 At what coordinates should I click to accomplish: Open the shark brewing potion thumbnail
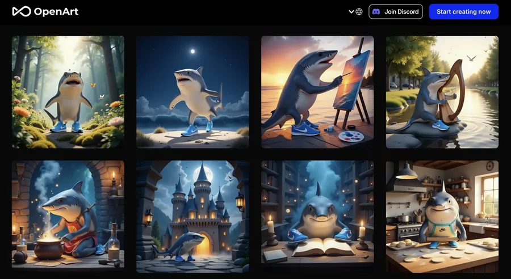68,217
